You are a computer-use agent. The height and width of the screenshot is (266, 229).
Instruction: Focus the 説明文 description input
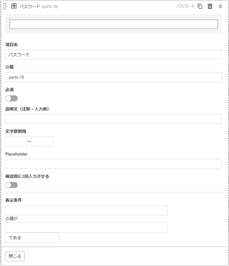click(x=113, y=119)
